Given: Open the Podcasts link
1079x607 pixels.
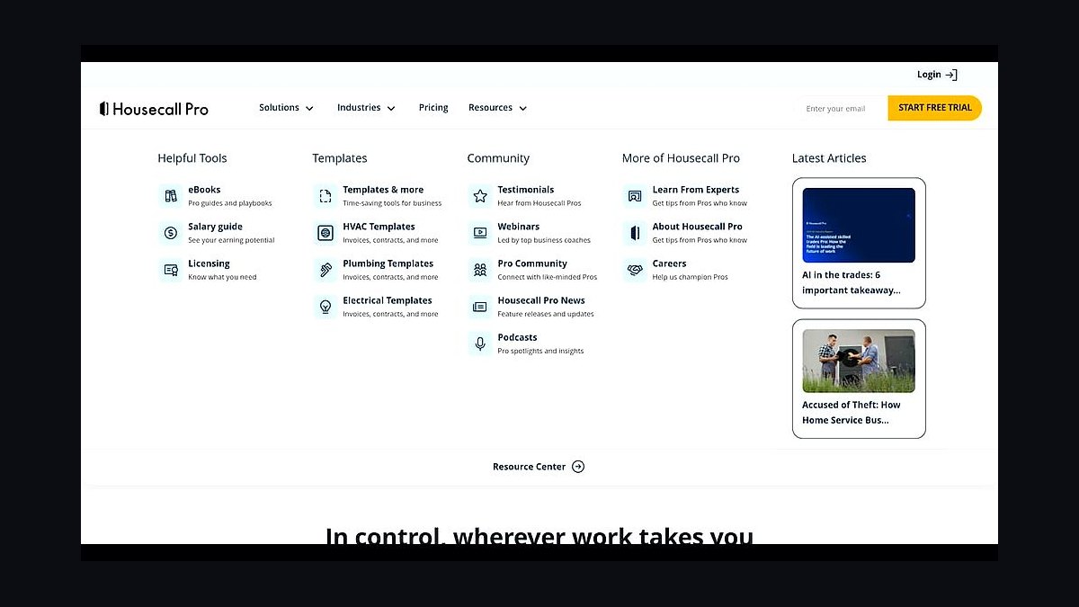Looking at the screenshot, I should [517, 337].
